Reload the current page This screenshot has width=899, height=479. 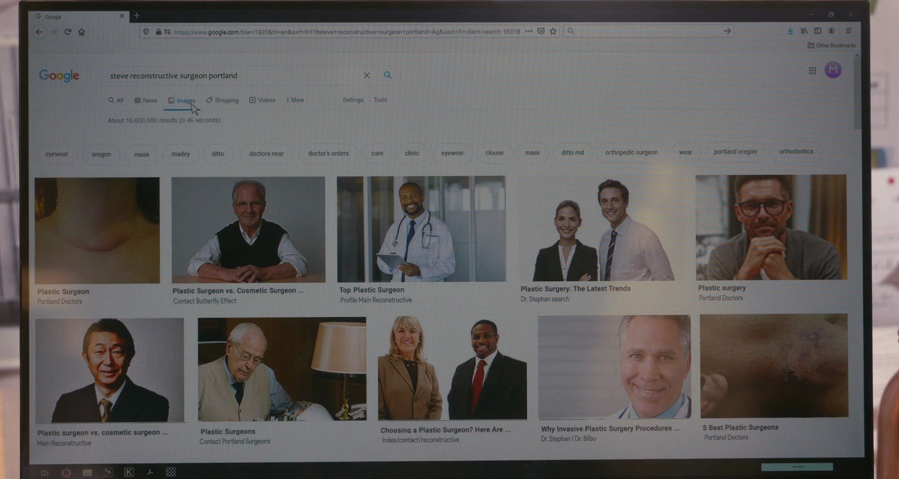coord(68,32)
